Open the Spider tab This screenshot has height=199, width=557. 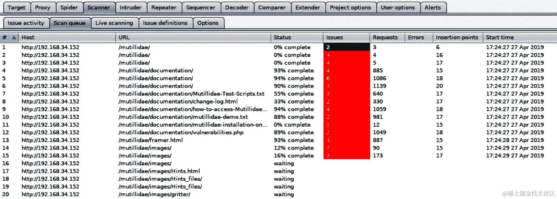(69, 8)
